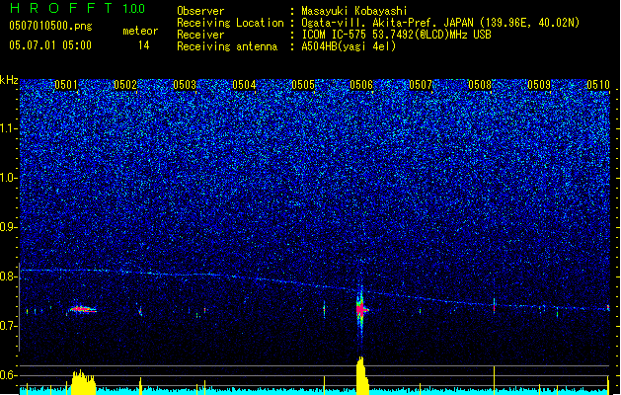Click the 0509 time marker label
621x395 pixels.
pos(539,85)
